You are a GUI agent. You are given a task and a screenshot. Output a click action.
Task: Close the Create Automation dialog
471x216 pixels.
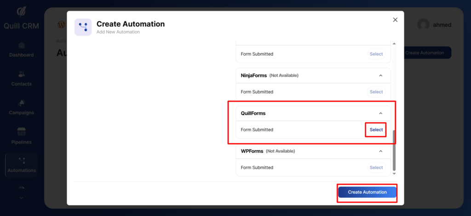coord(395,20)
